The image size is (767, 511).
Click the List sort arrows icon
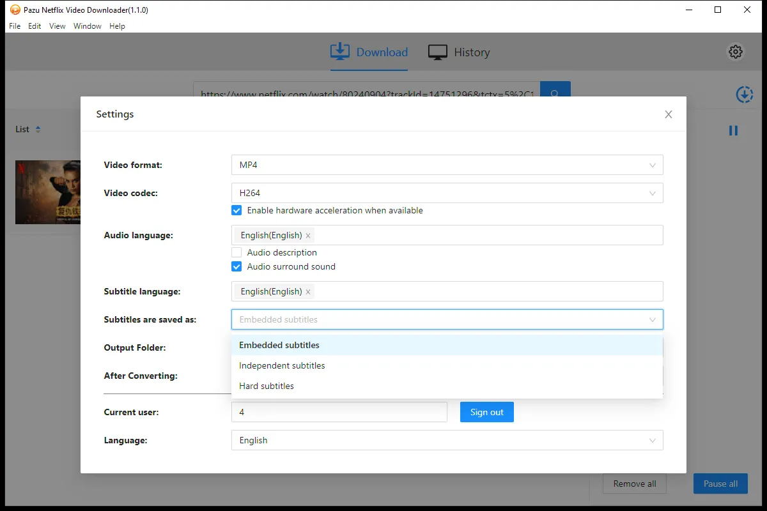click(38, 129)
